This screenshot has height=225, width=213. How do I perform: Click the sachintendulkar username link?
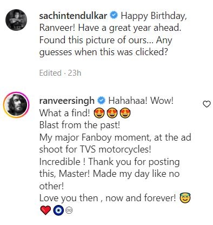73,16
